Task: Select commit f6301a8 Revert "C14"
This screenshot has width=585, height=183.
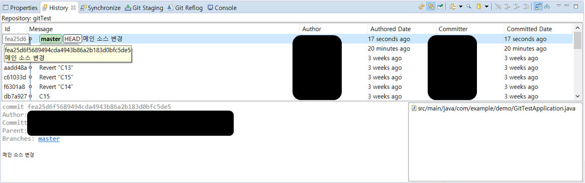Action: click(287, 86)
